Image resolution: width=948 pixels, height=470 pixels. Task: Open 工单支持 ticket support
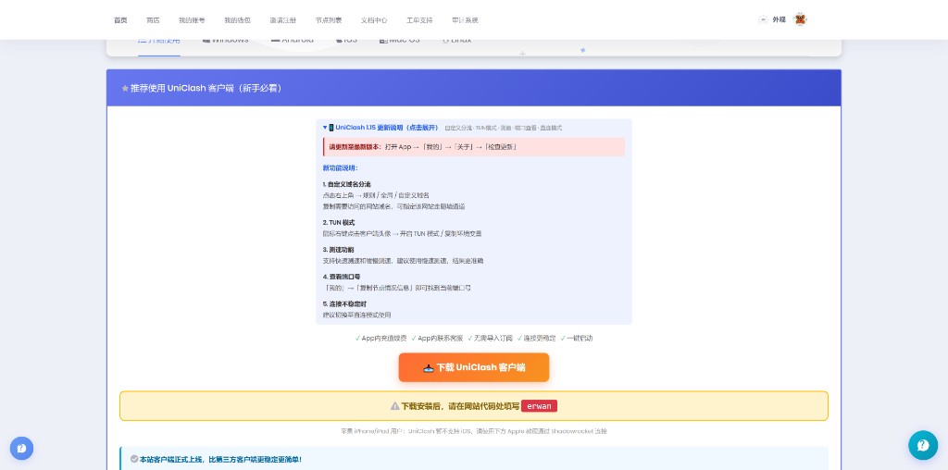[x=419, y=20]
